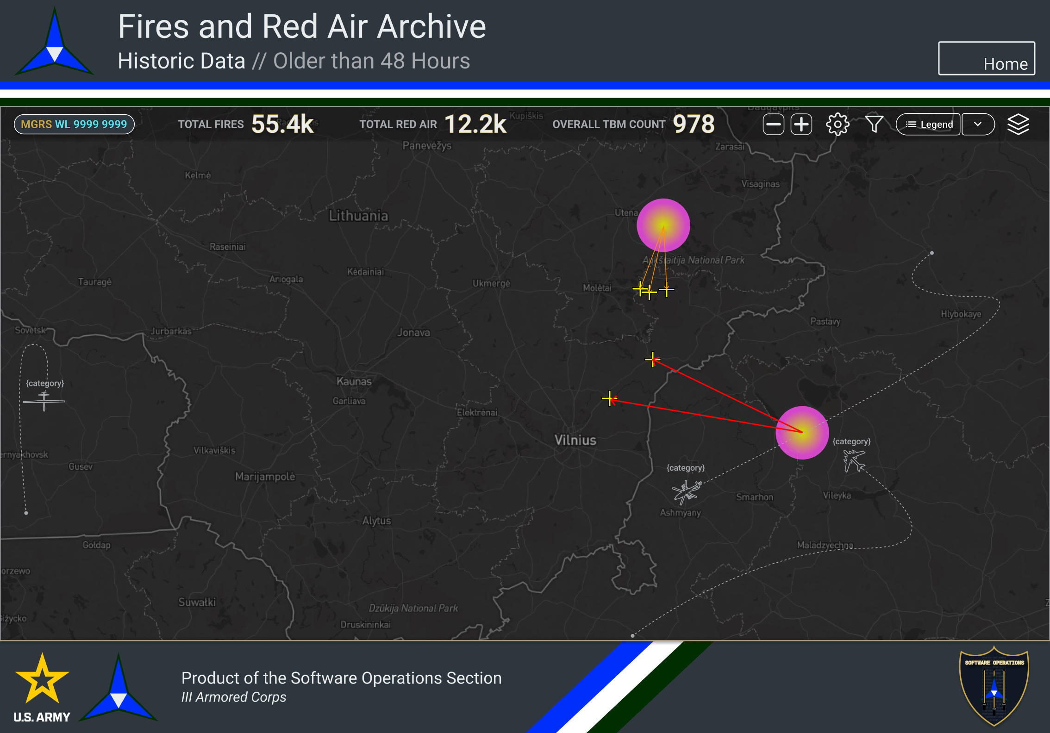Select the jet aircraft icon near Vileyka

(854, 460)
